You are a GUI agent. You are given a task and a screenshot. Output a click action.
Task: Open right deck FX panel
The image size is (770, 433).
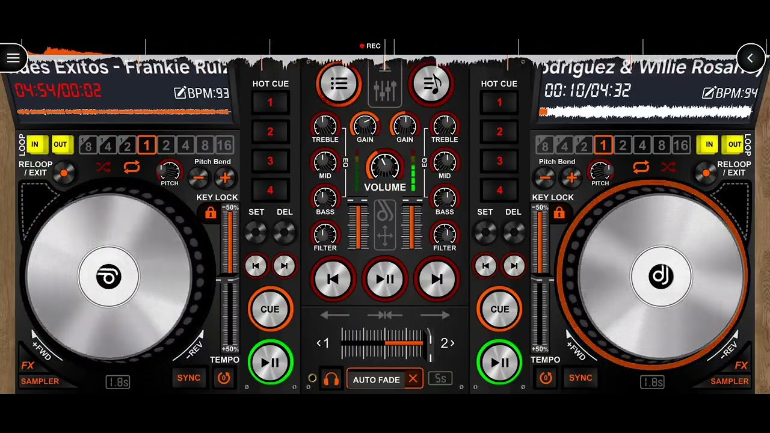(x=742, y=366)
